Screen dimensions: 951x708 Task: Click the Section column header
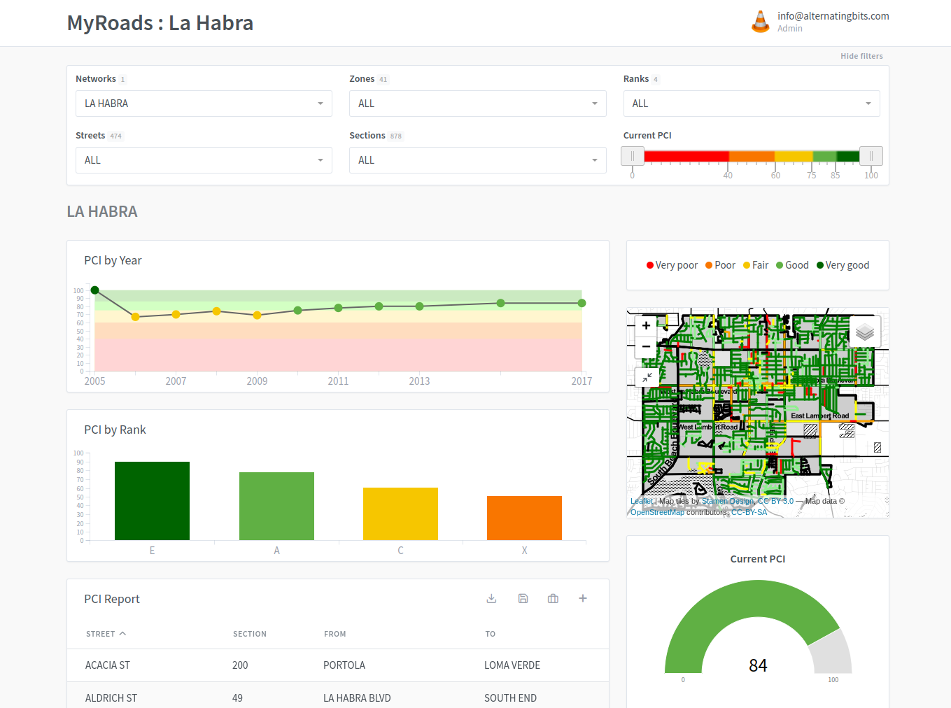click(250, 634)
